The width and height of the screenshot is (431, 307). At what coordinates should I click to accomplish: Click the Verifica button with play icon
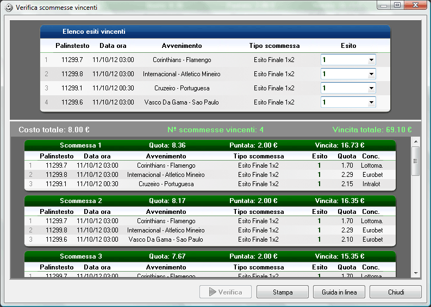pos(225,292)
